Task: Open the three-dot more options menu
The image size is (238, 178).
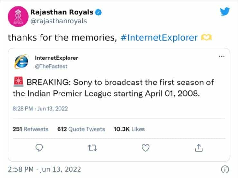Action: [221, 57]
